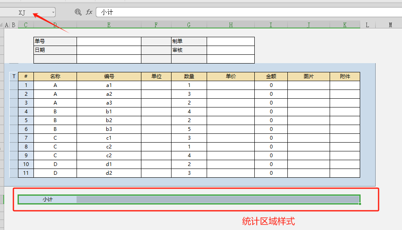Select the 单号 label cell

[x=55, y=41]
